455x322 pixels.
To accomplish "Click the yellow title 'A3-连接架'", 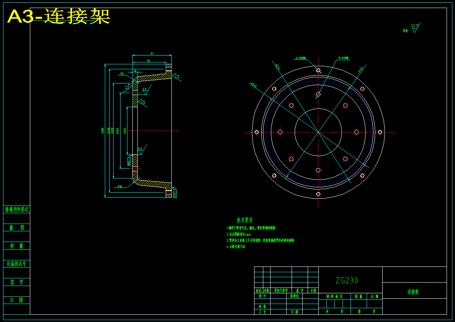I will 59,16.
